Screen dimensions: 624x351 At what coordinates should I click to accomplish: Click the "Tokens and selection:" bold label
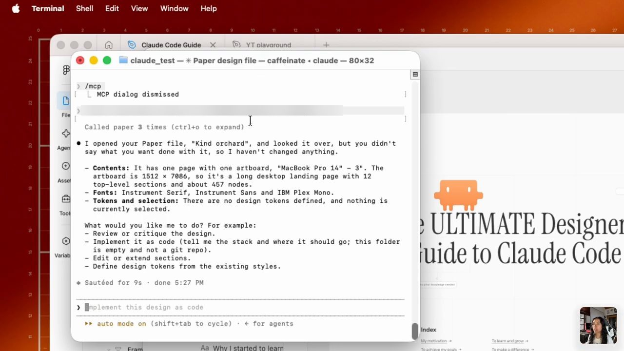pyautogui.click(x=136, y=201)
